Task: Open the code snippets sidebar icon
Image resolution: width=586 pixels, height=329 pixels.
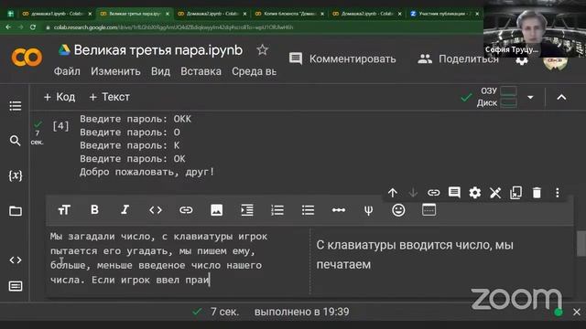Action: 16,260
